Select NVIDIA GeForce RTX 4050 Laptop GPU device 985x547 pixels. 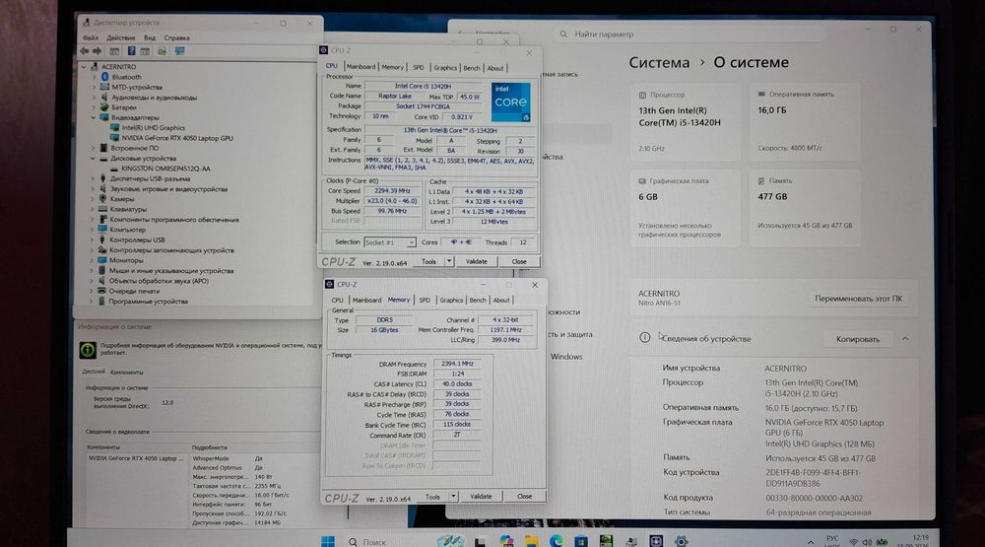coord(177,138)
